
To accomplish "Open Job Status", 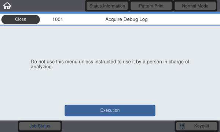I will [x=40, y=126].
